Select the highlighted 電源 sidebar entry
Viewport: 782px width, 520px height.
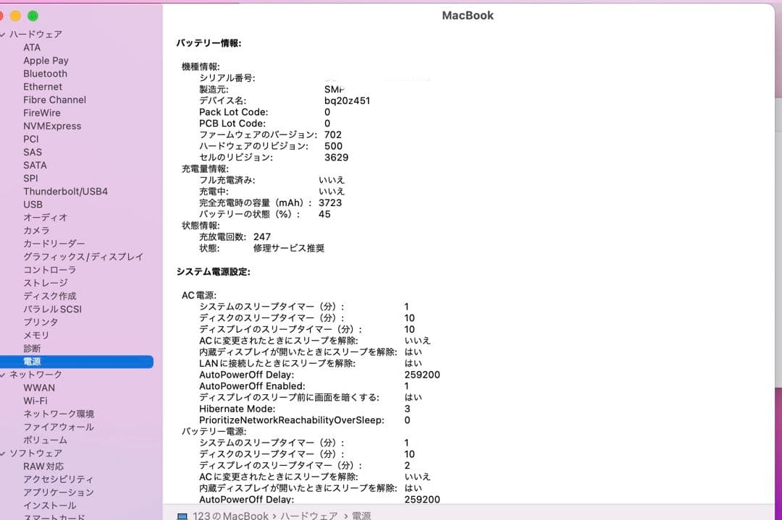(76, 362)
